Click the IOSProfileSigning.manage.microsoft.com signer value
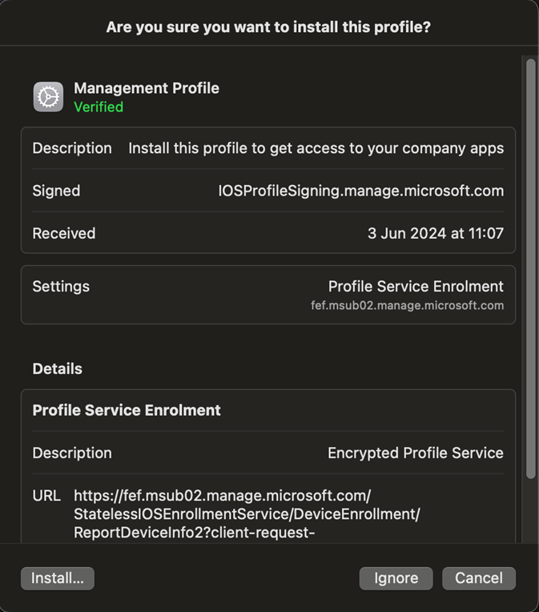The image size is (539, 612). tap(360, 191)
